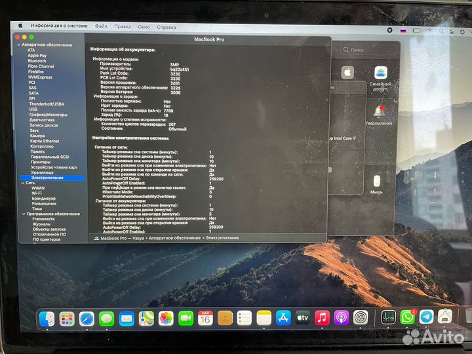The image size is (472, 354).
Task: Collapse the Аппаратное обеспечение section
Action: click(18, 45)
